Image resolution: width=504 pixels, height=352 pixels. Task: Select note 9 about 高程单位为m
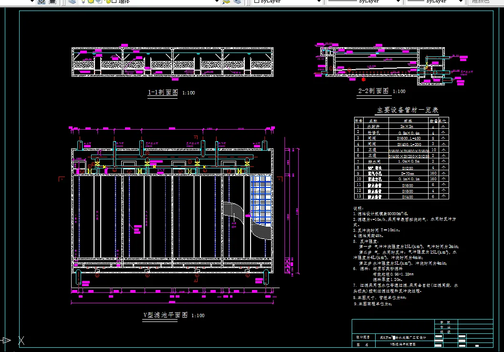[373, 304]
